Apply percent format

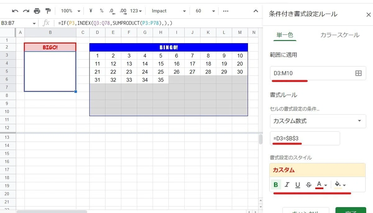pyautogui.click(x=102, y=11)
